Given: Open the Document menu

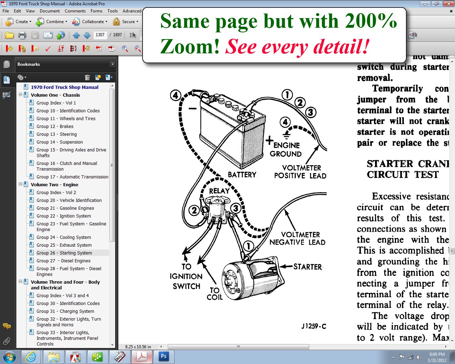Looking at the screenshot, I should (49, 11).
